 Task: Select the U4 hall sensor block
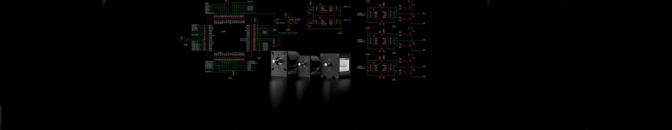pos(327,9)
